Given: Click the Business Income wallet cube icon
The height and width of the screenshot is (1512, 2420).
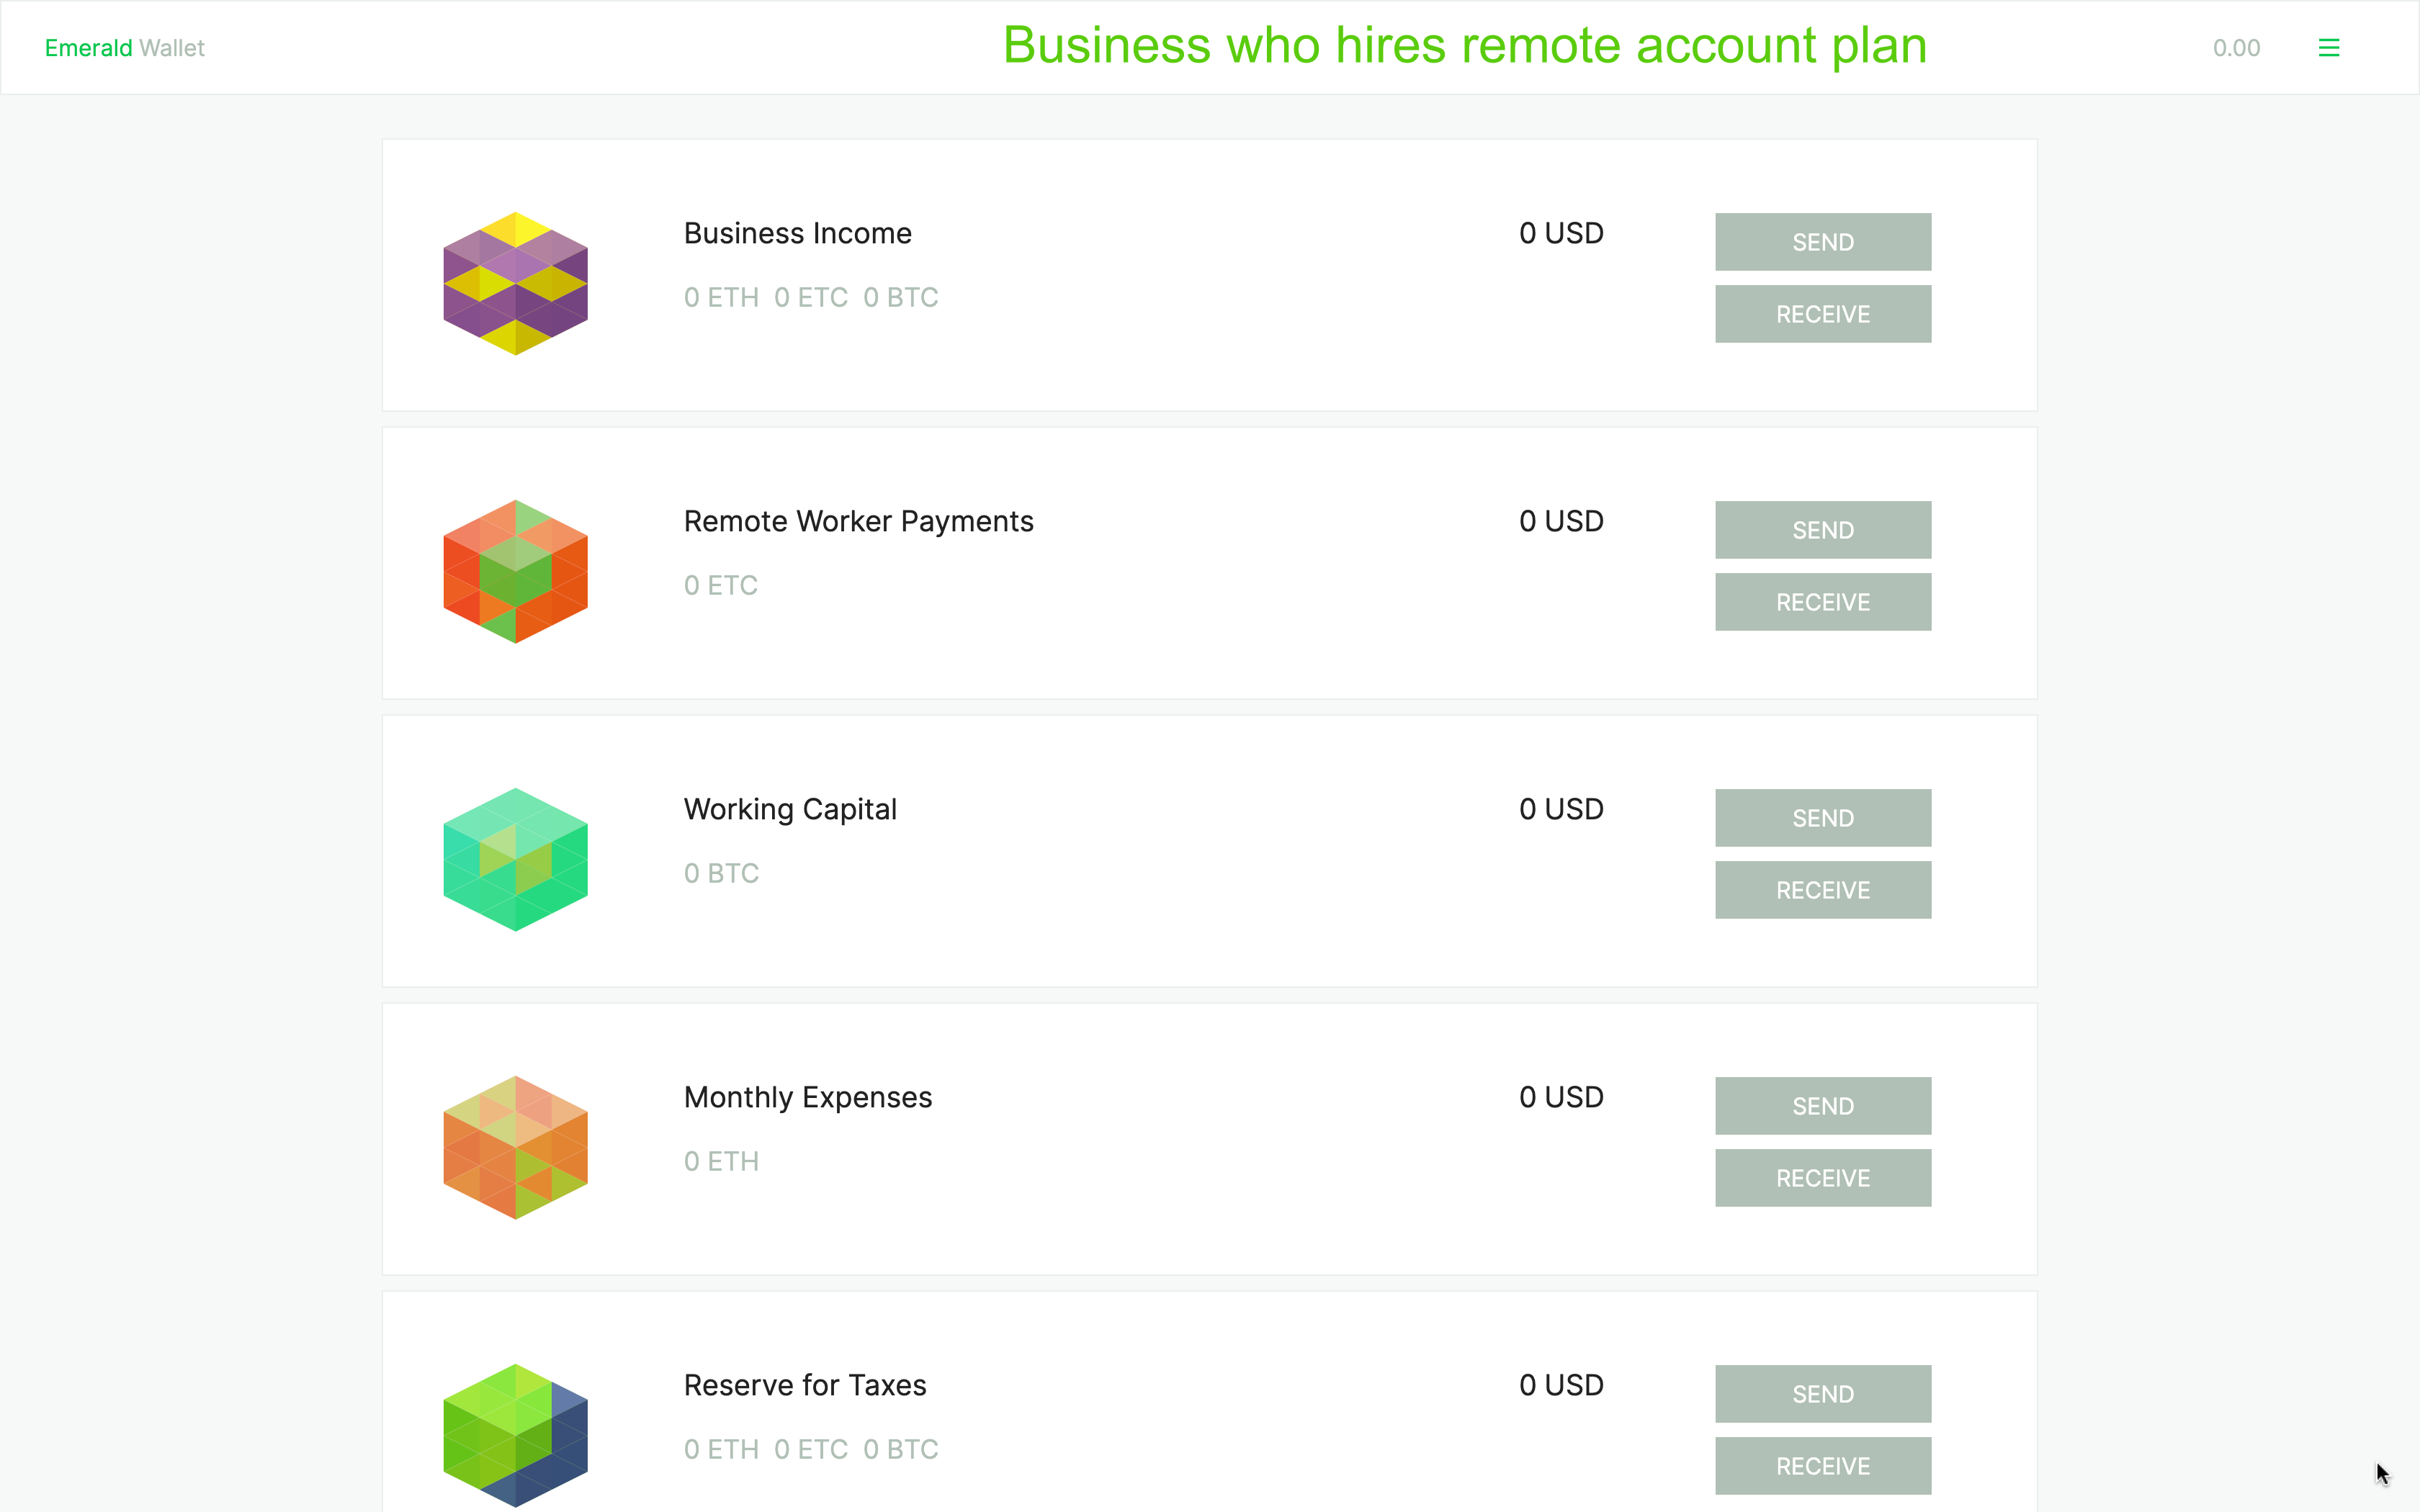Looking at the screenshot, I should pos(515,283).
